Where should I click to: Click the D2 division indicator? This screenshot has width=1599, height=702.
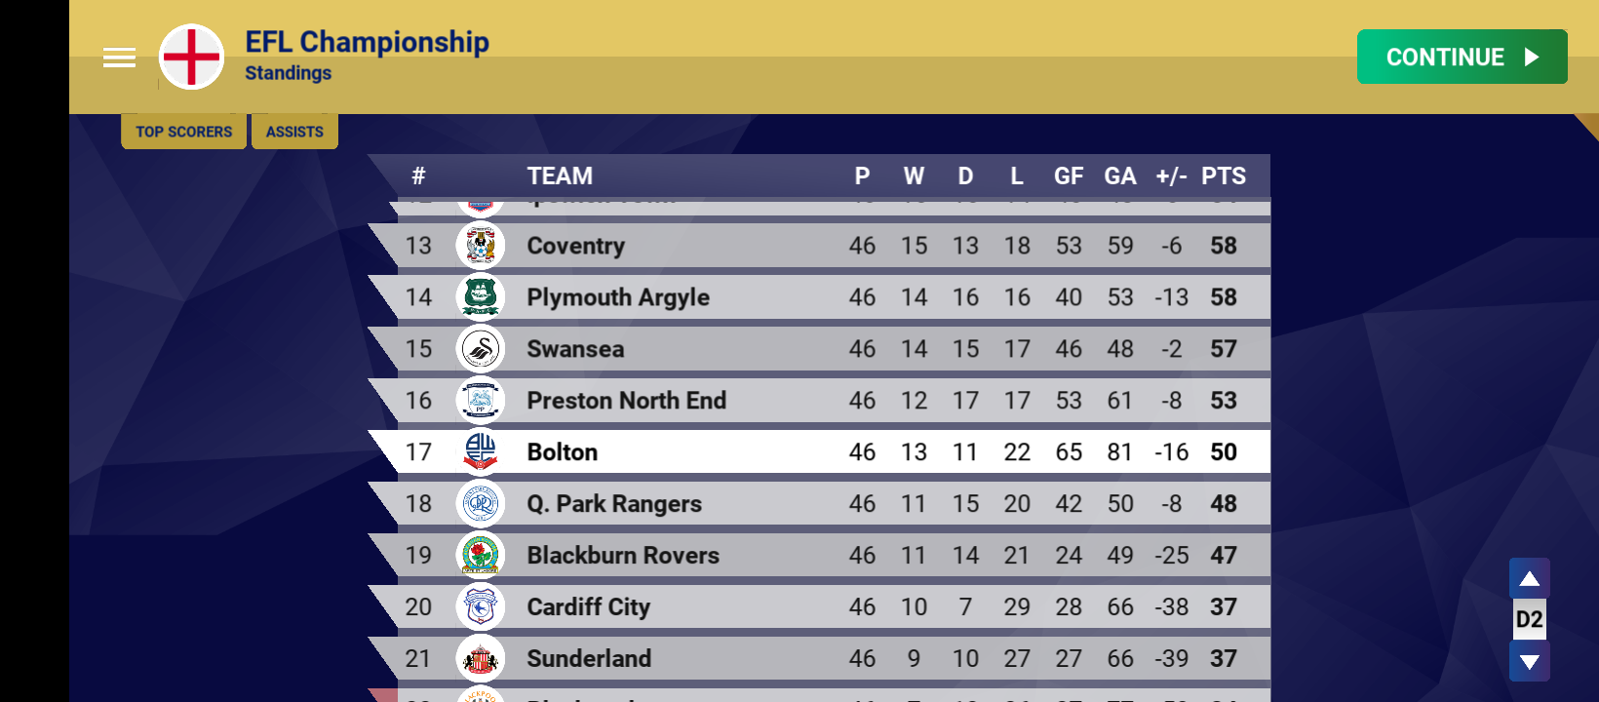1529,620
